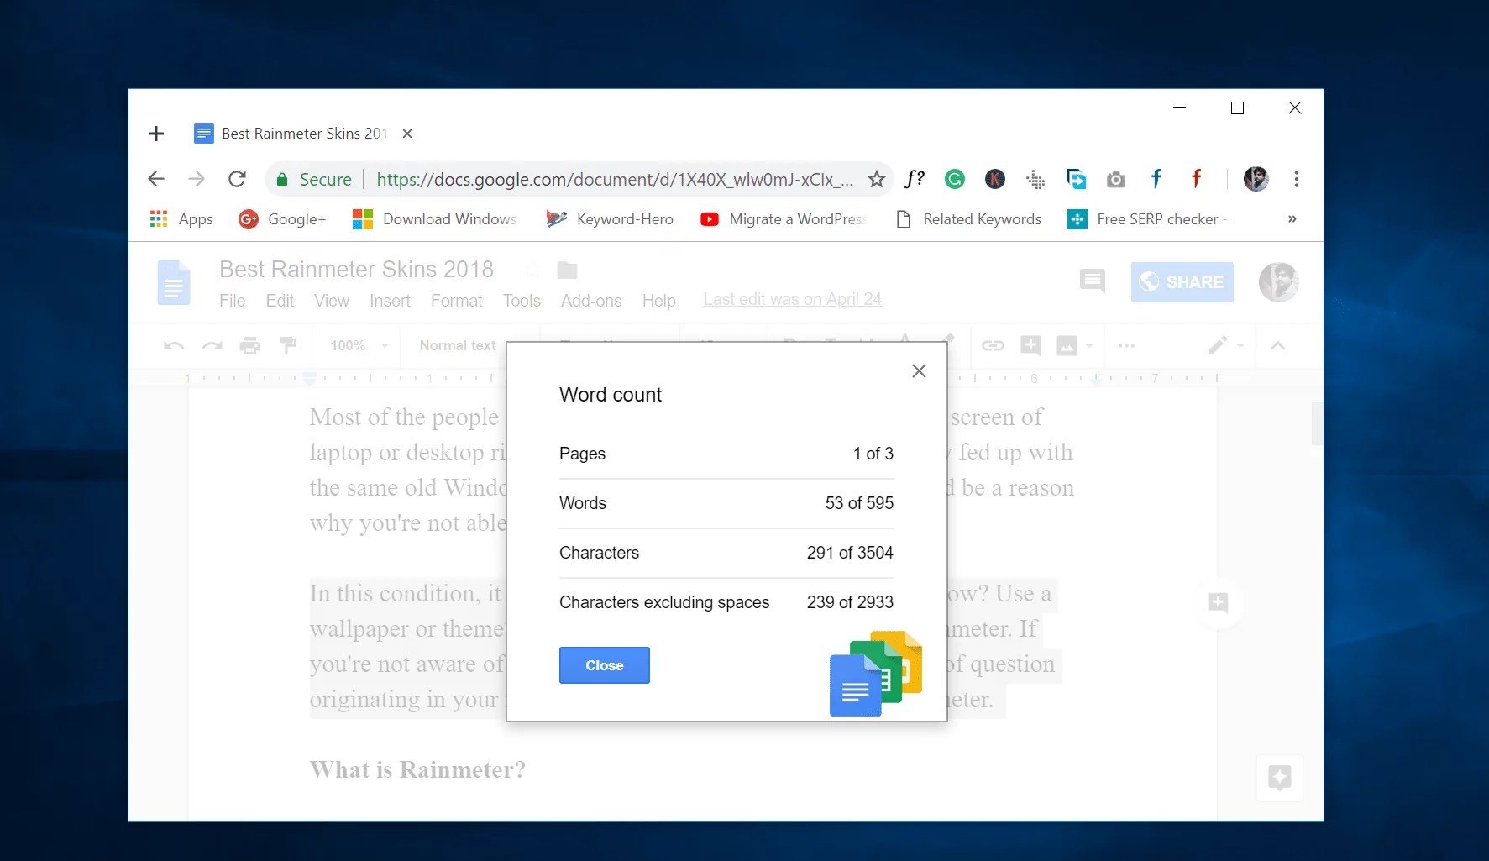This screenshot has height=861, width=1489.
Task: Open the Last edit was on April 24 link
Action: click(x=793, y=299)
